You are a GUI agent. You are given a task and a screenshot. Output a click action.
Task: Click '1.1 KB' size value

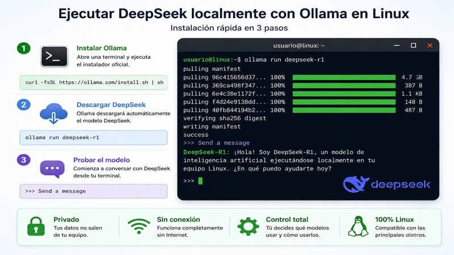pyautogui.click(x=412, y=93)
